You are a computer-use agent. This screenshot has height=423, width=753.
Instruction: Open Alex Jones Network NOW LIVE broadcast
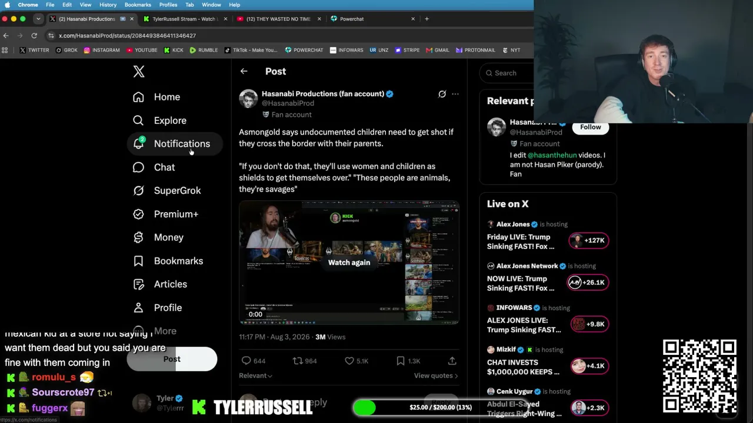pyautogui.click(x=548, y=277)
